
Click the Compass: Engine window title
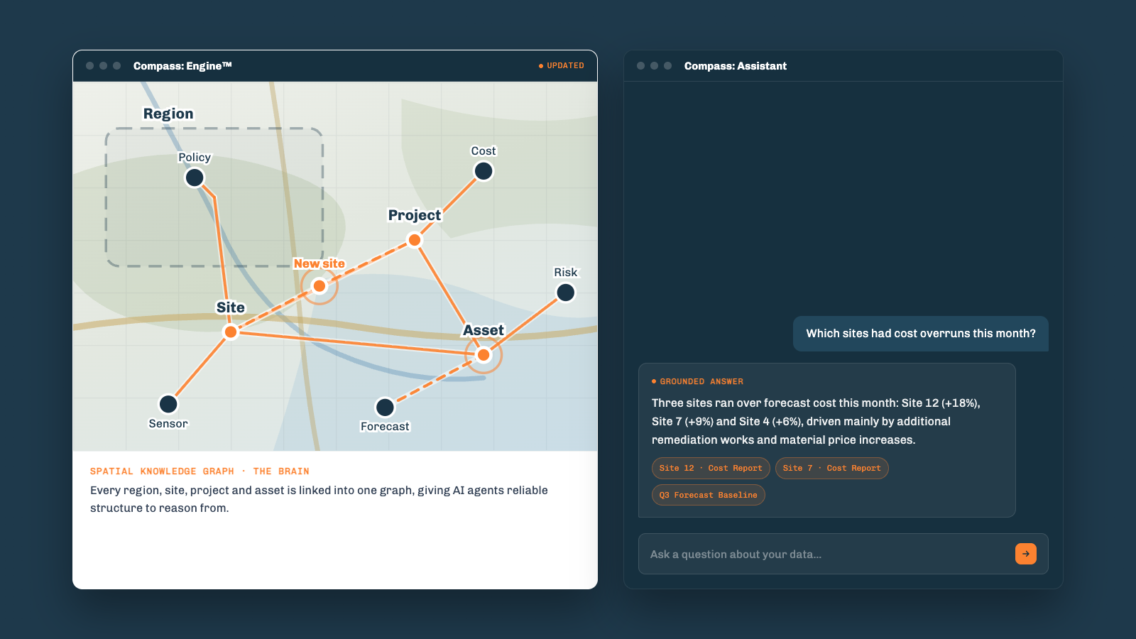click(182, 66)
